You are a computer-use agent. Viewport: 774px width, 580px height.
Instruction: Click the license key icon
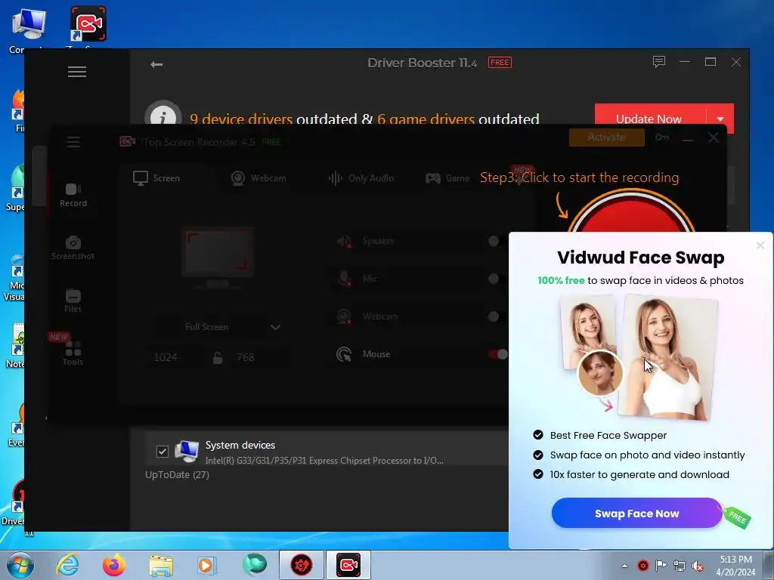(x=662, y=137)
